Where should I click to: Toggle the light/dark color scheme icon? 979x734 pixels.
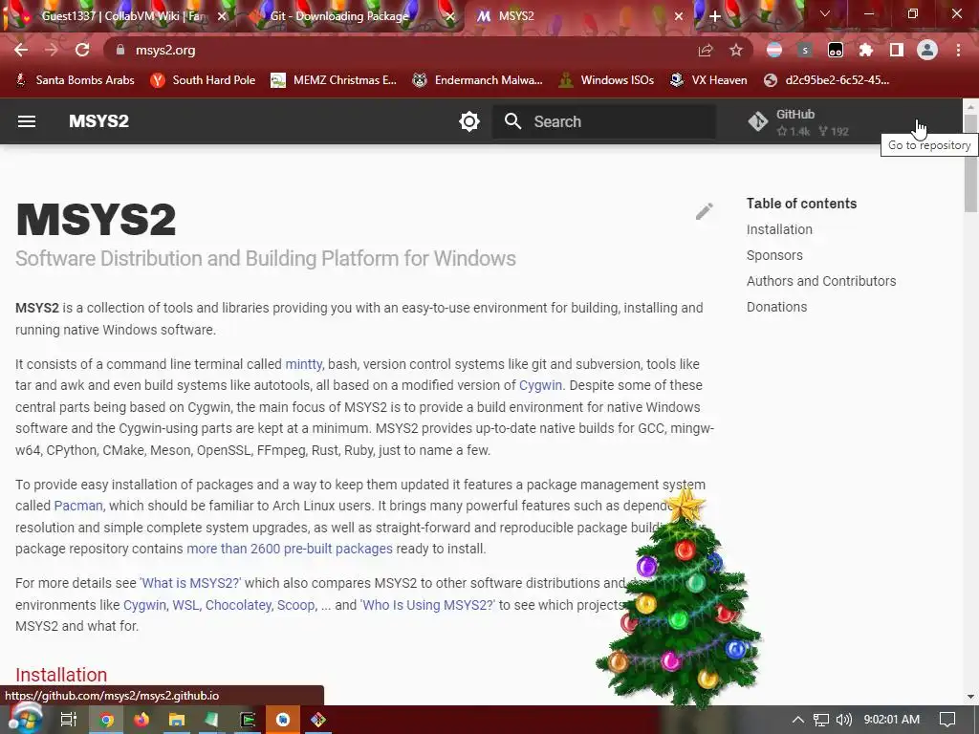pyautogui.click(x=468, y=121)
